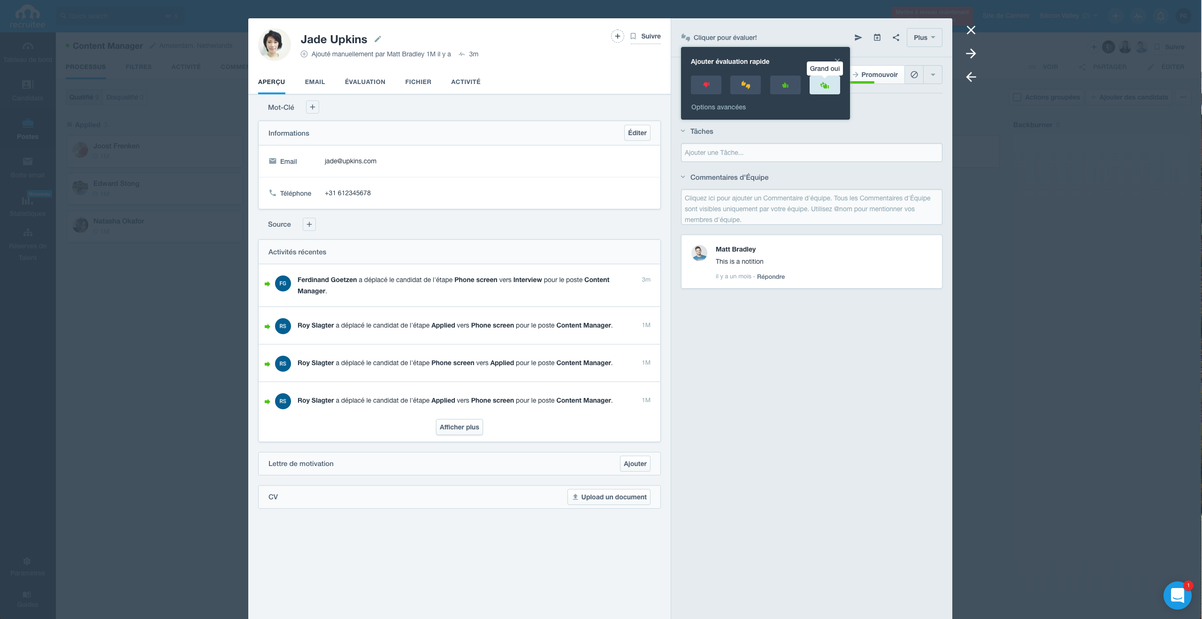The width and height of the screenshot is (1202, 619).
Task: Click the red thumbs down evaluation icon
Action: coord(705,84)
